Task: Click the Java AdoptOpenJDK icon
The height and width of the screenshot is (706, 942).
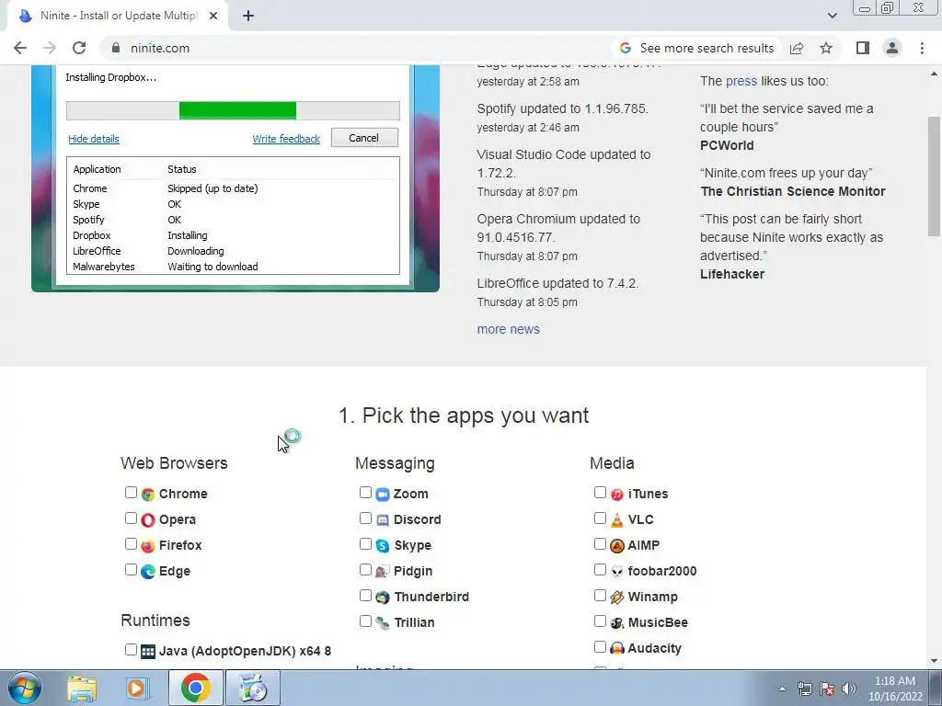Action: 148,652
